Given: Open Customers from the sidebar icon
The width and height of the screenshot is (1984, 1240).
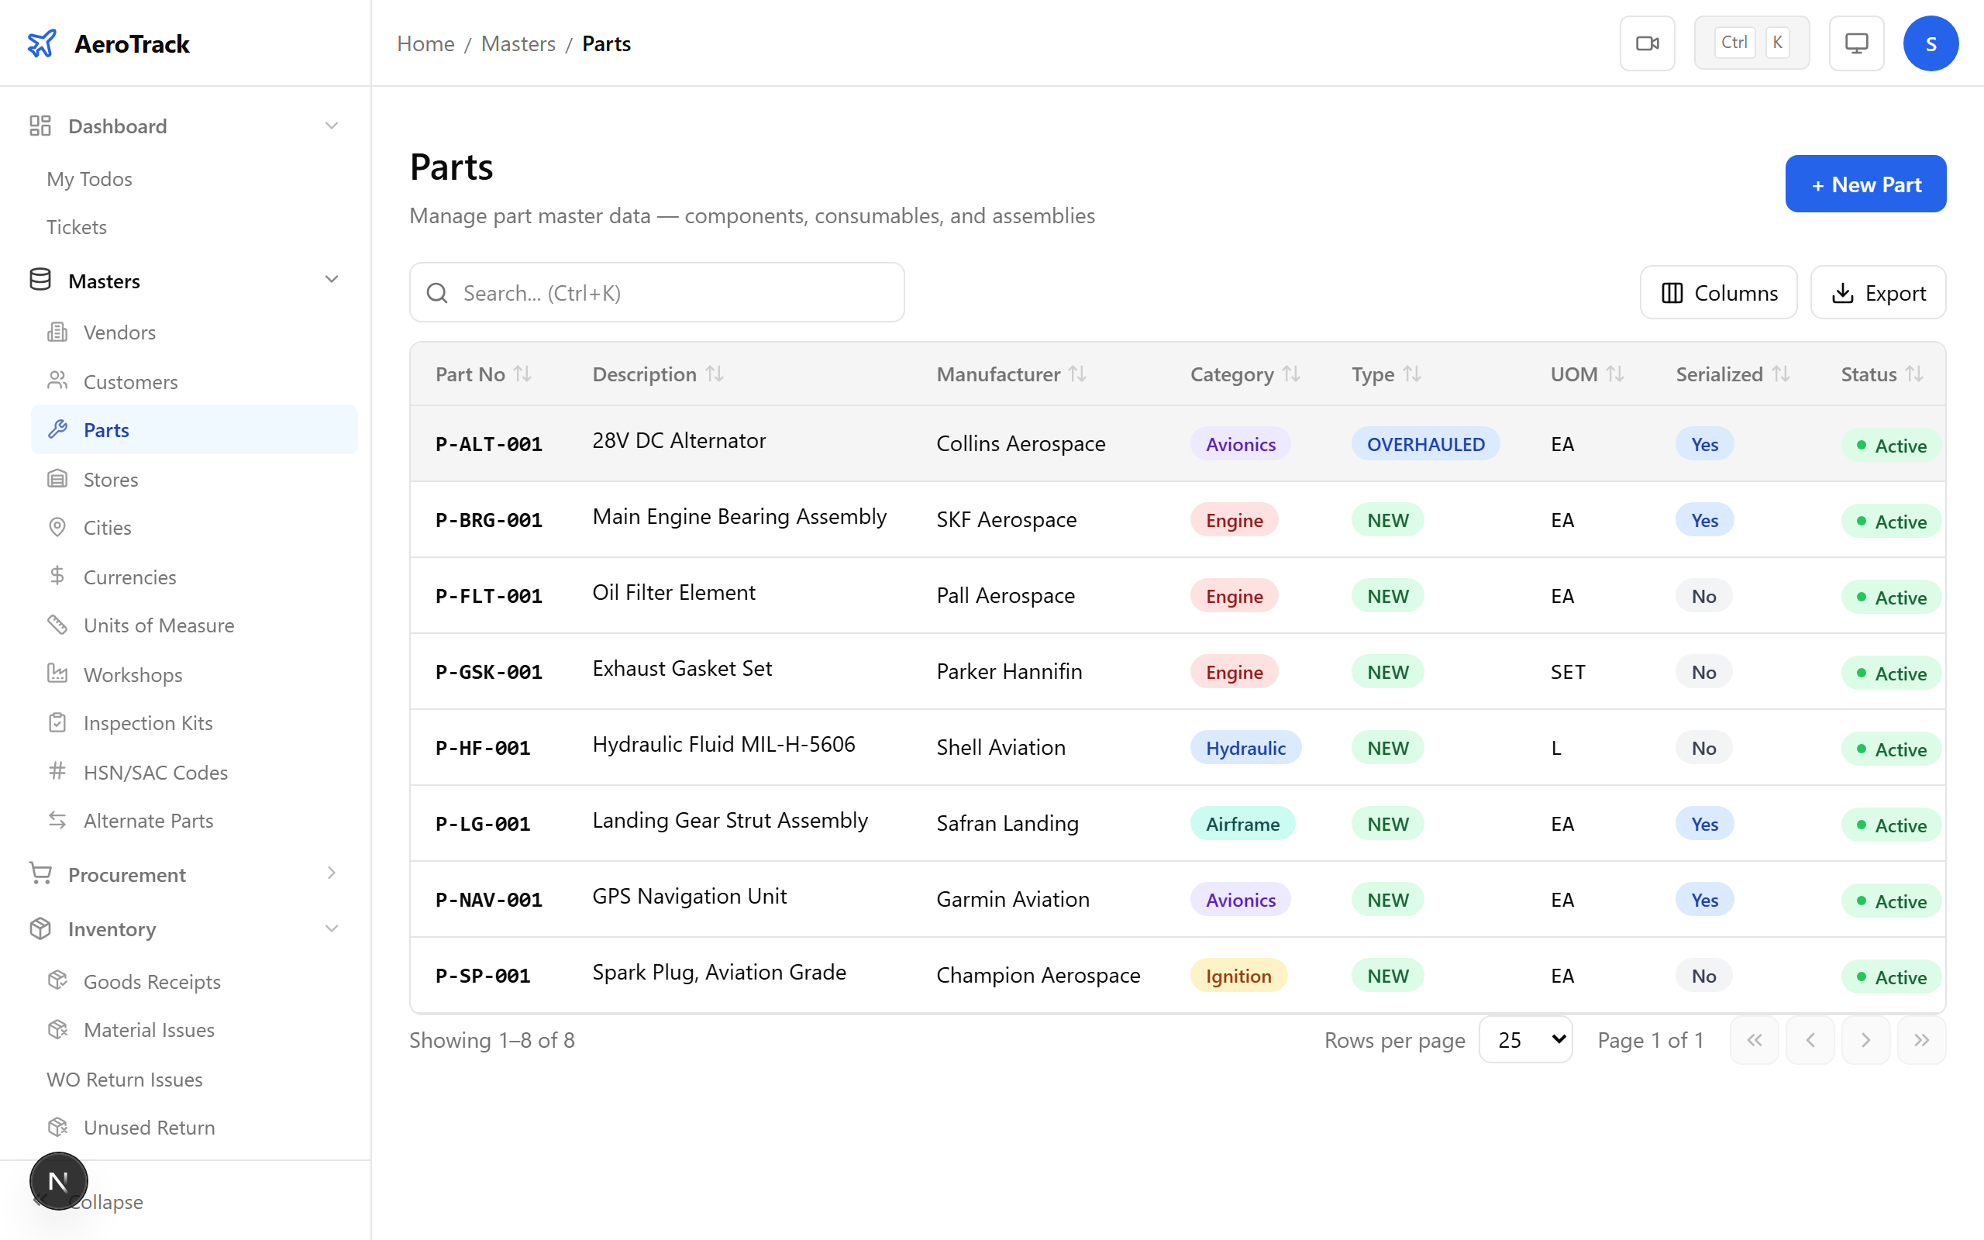Looking at the screenshot, I should click(x=57, y=381).
